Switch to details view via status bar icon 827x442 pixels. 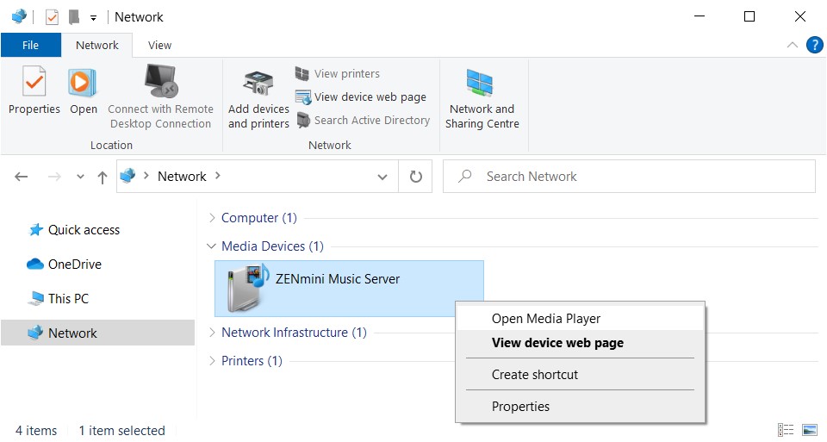[x=786, y=430]
